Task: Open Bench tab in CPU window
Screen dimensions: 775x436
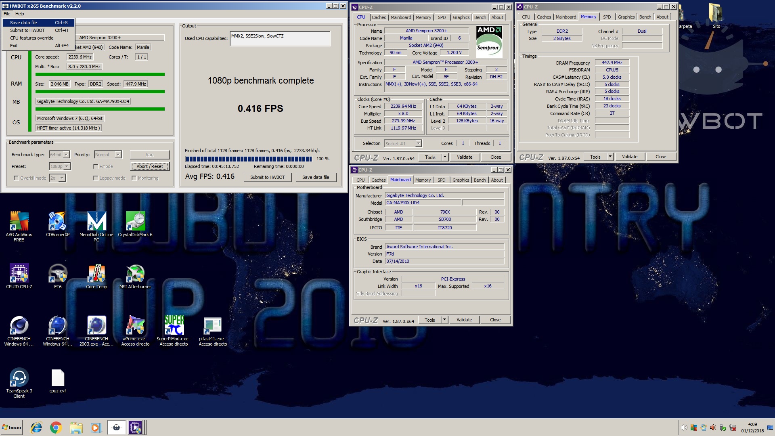Action: (480, 17)
